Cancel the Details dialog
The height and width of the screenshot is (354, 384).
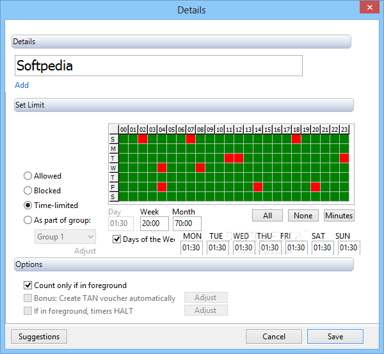[x=274, y=337]
